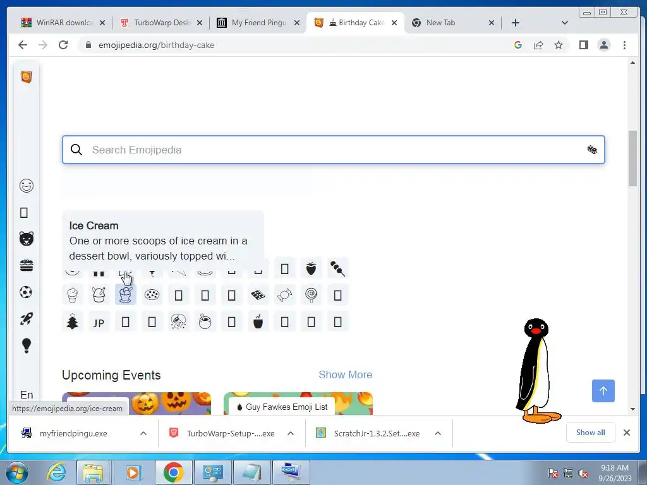Open the Windows Start menu
Viewport: 647px width, 485px height.
[17, 472]
